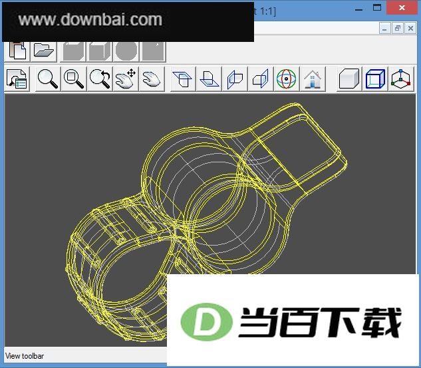Open the properties search icon
The width and height of the screenshot is (421, 368).
coord(17,79)
